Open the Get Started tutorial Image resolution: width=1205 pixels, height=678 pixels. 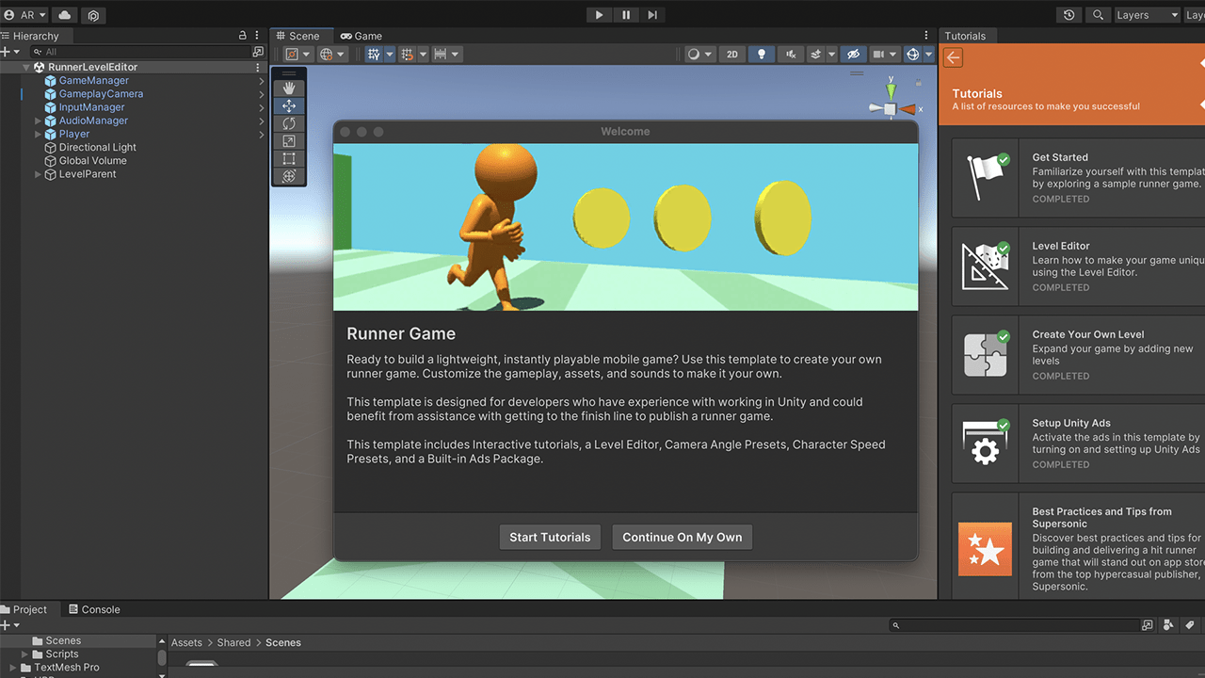(1079, 178)
